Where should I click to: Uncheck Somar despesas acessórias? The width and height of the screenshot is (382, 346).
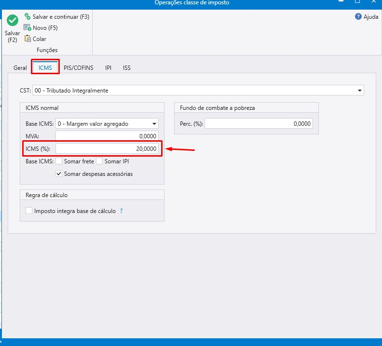[59, 173]
